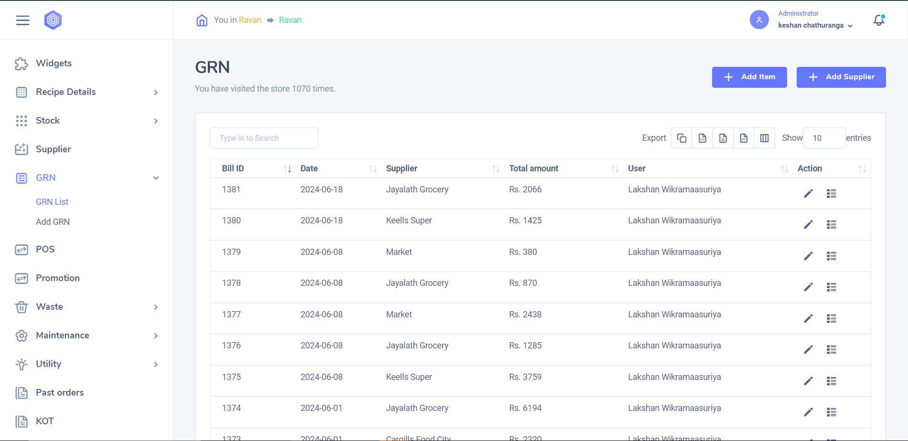Edit bill 1381 using pencil icon

pos(808,193)
